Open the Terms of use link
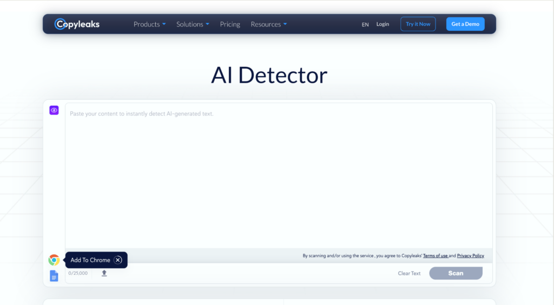The image size is (554, 305). click(435, 256)
